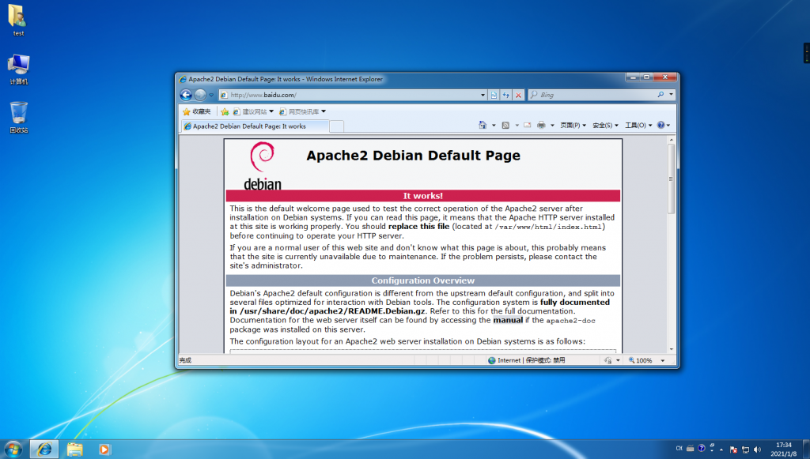The width and height of the screenshot is (810, 459).
Task: Open the Windows Start button
Action: 13,450
